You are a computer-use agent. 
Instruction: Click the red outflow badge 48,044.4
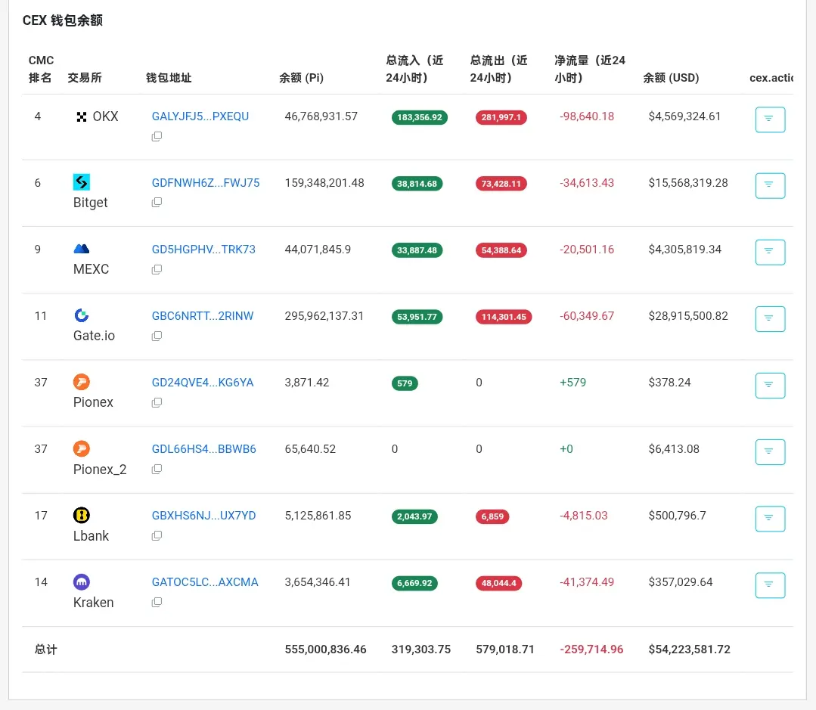(x=498, y=583)
